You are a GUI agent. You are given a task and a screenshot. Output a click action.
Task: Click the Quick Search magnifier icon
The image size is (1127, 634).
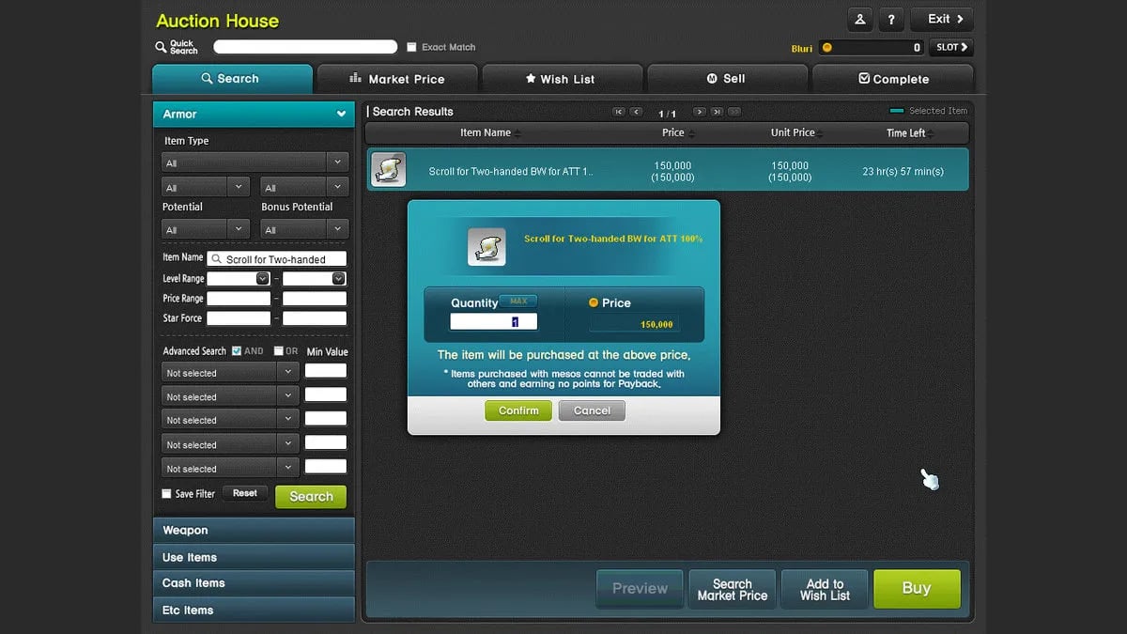pos(161,47)
